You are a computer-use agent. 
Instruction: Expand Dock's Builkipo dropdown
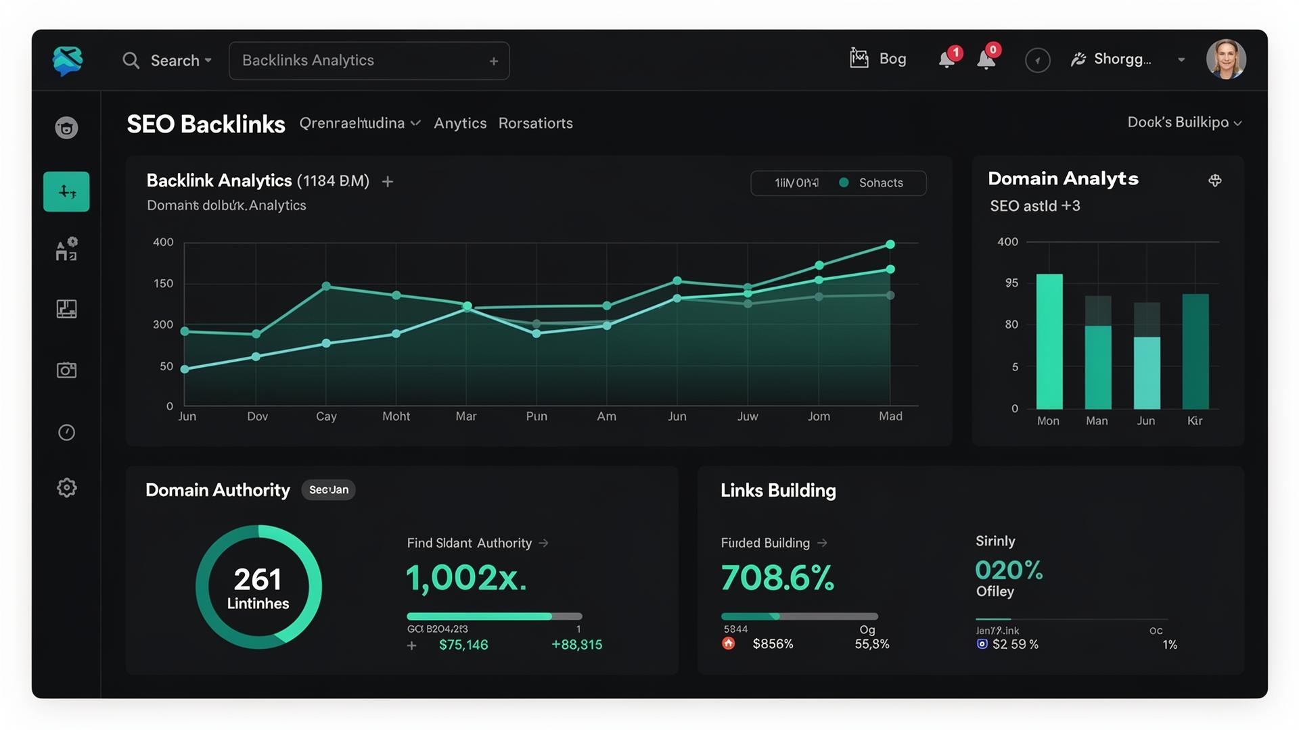click(x=1185, y=122)
